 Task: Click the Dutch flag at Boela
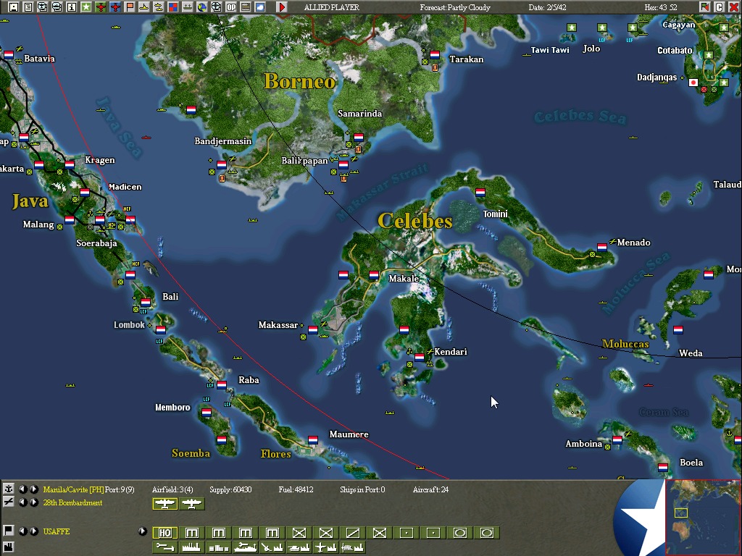[x=663, y=468]
